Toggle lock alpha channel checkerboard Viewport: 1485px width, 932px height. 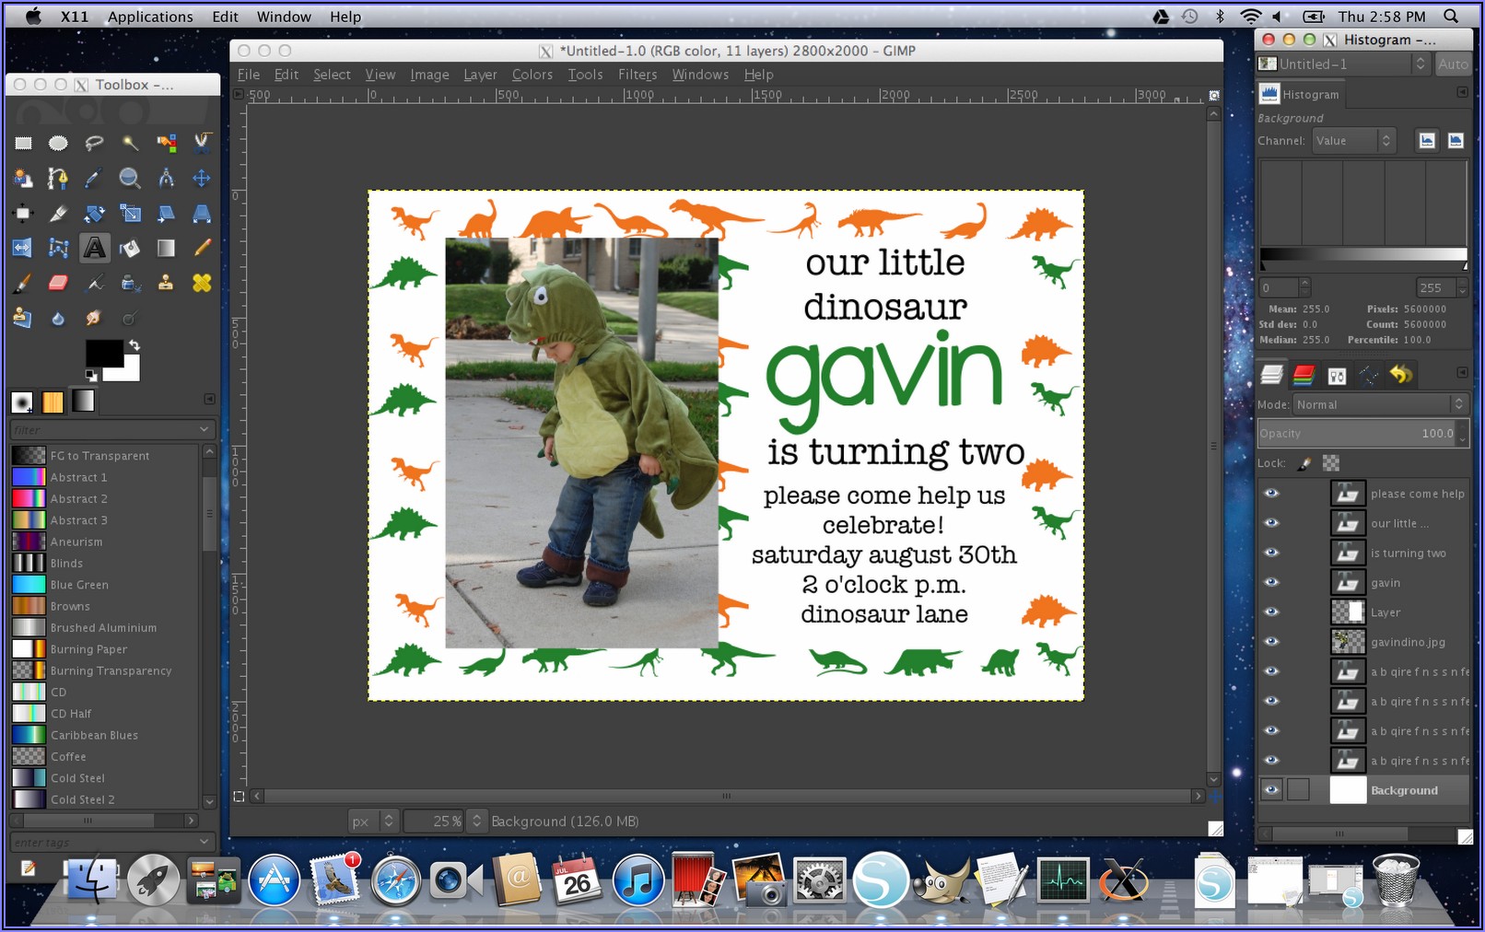[x=1331, y=463]
